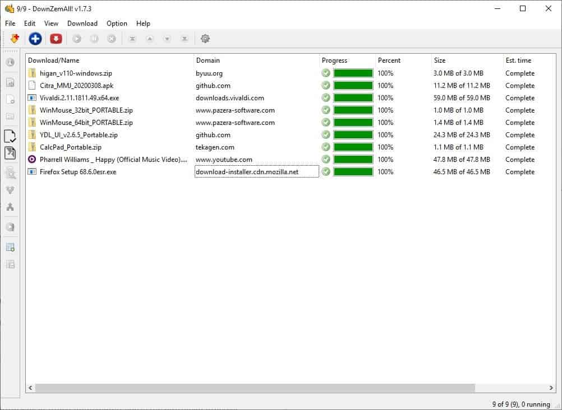The image size is (562, 410).
Task: Click the magnifier-over-list sidebar icon
Action: pos(11,173)
